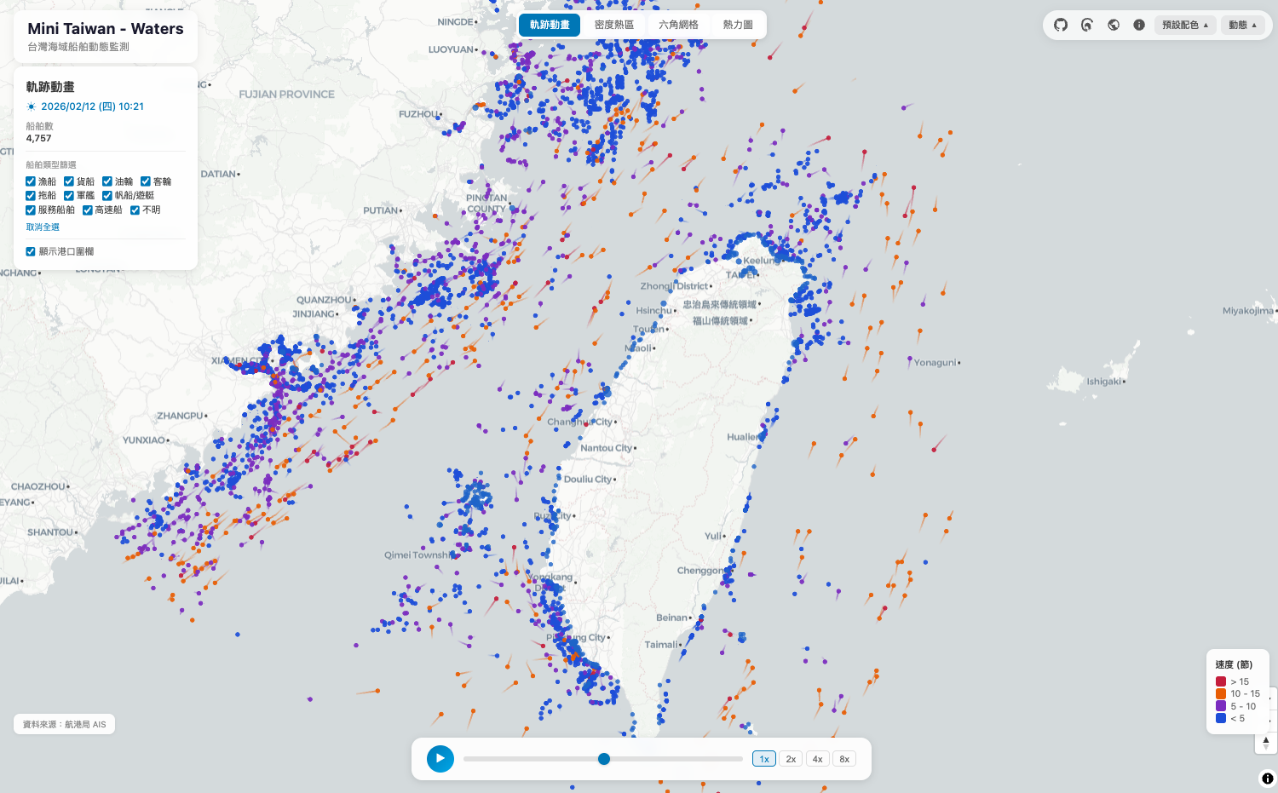Image resolution: width=1278 pixels, height=793 pixels.
Task: Select the 六角網格 hex grid tab
Action: [678, 25]
